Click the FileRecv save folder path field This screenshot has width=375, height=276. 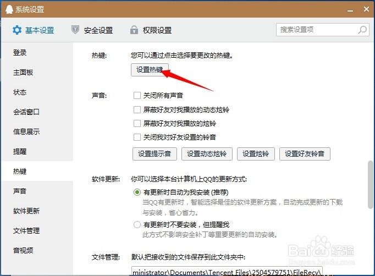(227, 271)
